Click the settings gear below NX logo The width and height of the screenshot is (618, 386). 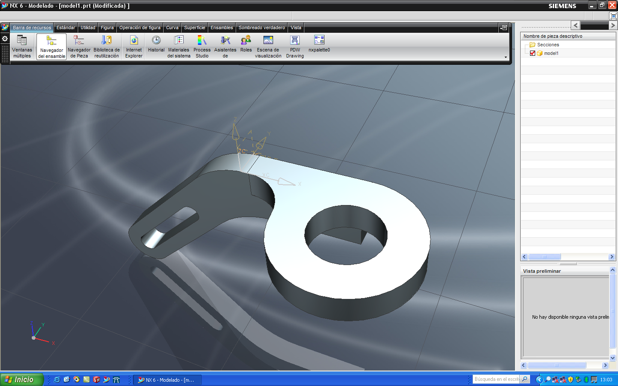coord(5,39)
